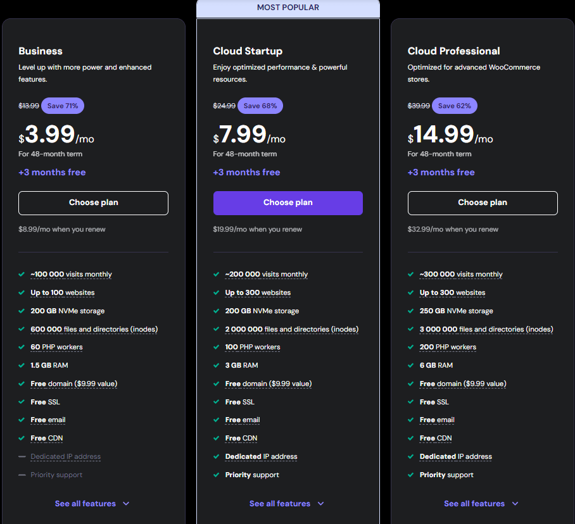This screenshot has width=575, height=524.
Task: Click Free domain ($9.99 value) in Cloud Professional
Action: point(463,384)
